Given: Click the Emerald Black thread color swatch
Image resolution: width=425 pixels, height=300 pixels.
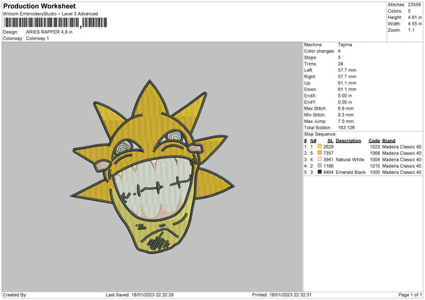Looking at the screenshot, I should 319,172.
